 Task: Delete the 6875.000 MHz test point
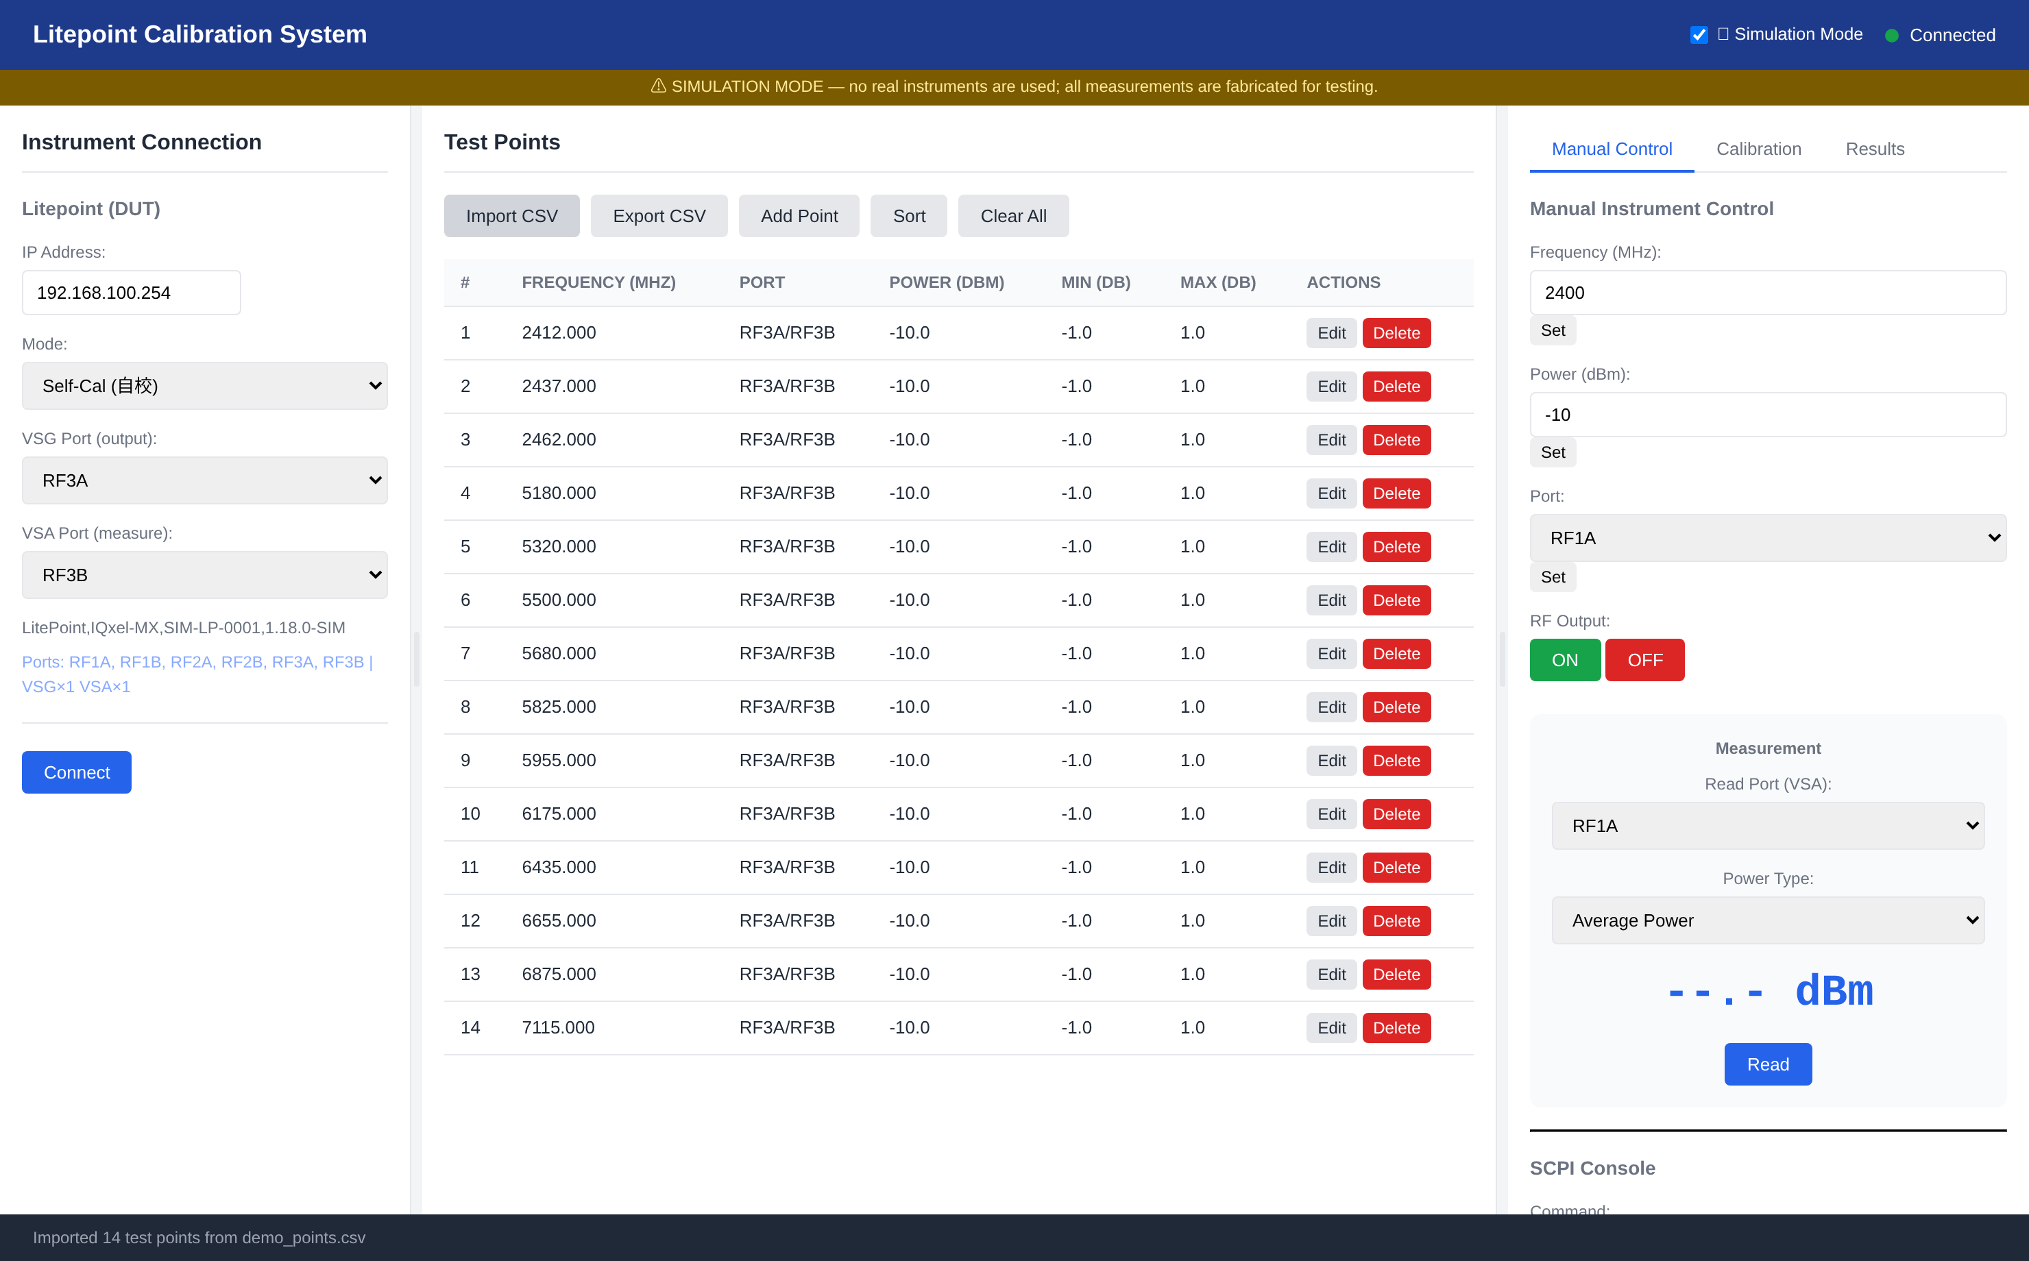click(x=1396, y=973)
